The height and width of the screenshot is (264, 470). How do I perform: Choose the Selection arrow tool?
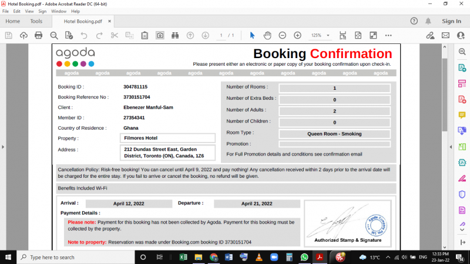(252, 35)
